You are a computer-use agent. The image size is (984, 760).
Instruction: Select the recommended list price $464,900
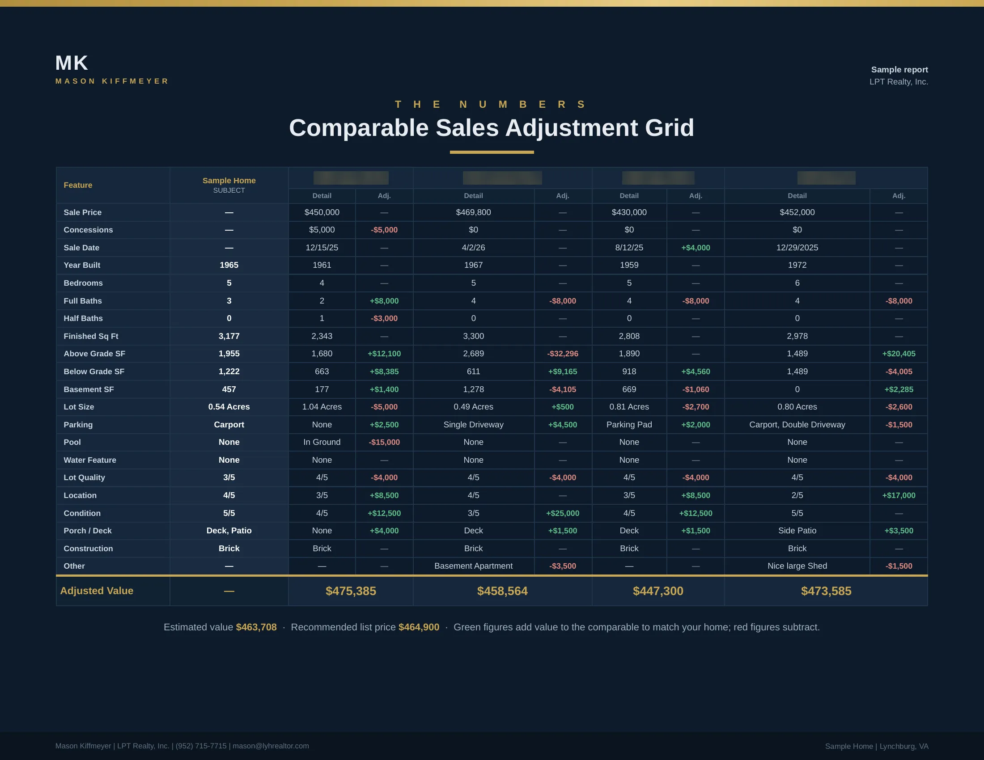(419, 627)
